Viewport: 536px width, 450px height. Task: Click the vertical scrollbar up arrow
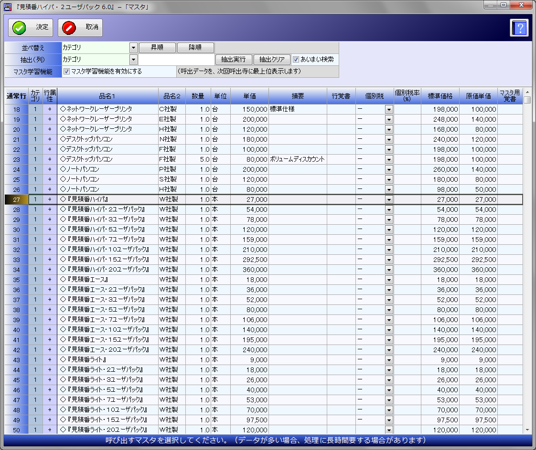tap(527, 92)
